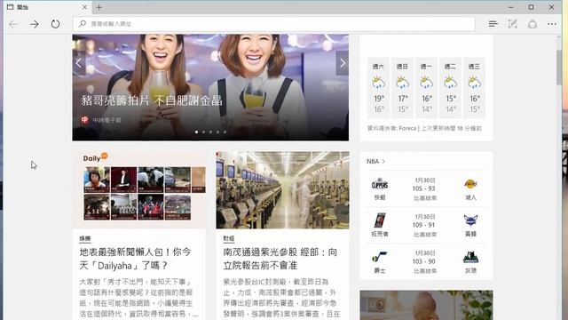Select the open tab
Image resolution: width=568 pixels, height=320 pixels.
[x=47, y=7]
